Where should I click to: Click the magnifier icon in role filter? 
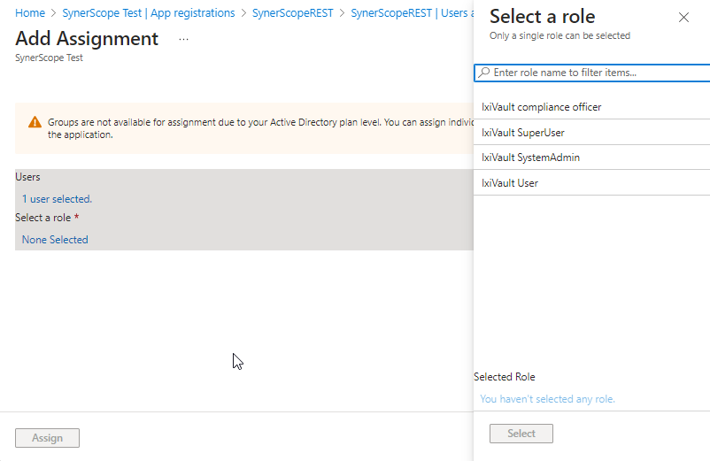pos(484,73)
